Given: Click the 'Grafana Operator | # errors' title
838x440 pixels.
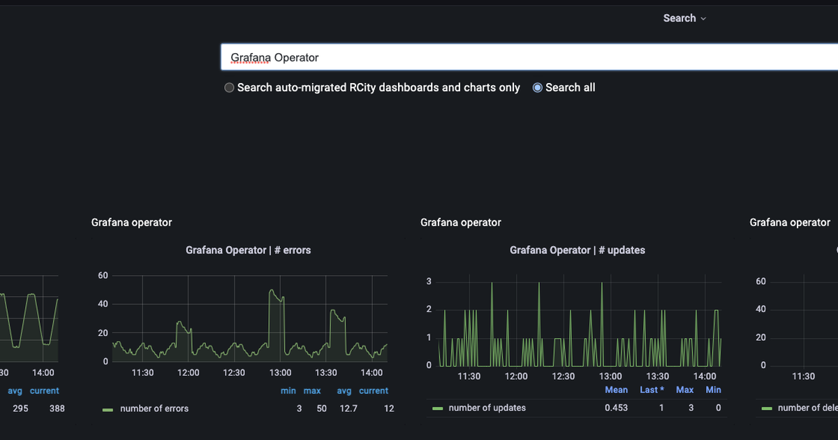Looking at the screenshot, I should pyautogui.click(x=249, y=249).
